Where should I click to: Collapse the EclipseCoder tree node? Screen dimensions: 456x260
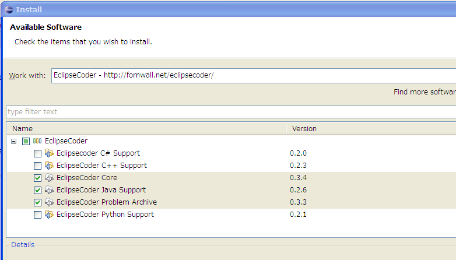(x=13, y=141)
